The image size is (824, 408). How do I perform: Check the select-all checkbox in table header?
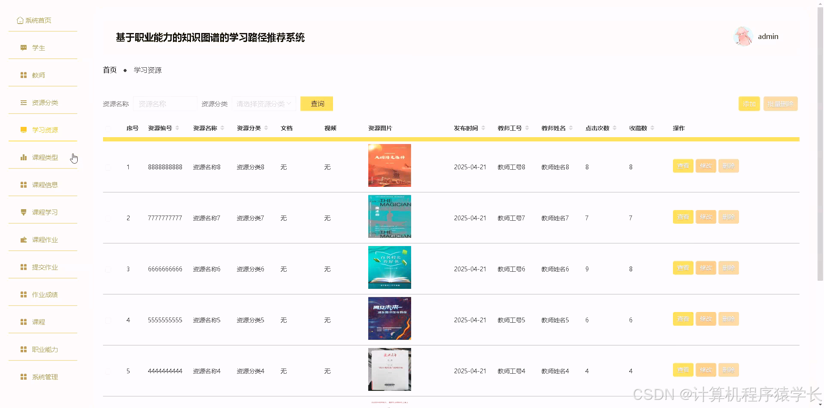pyautogui.click(x=108, y=128)
